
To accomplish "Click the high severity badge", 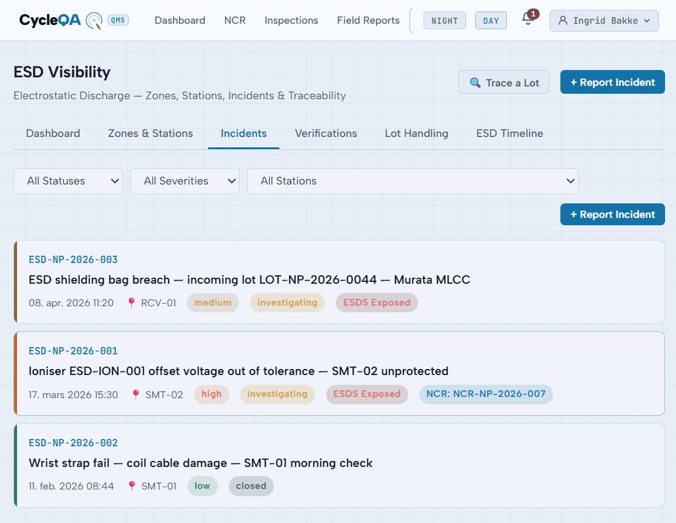I will 211,394.
